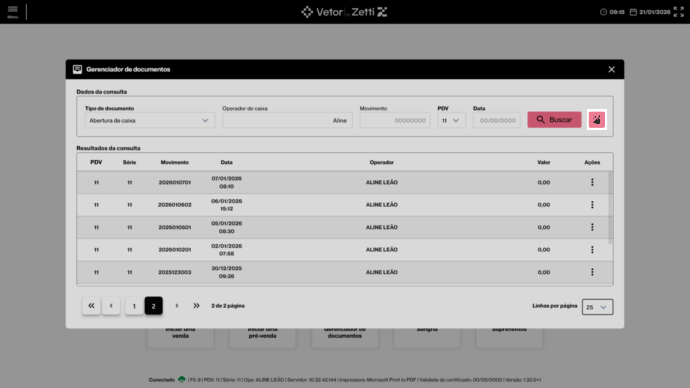Go to next page arrow
The width and height of the screenshot is (690, 388).
pos(177,306)
